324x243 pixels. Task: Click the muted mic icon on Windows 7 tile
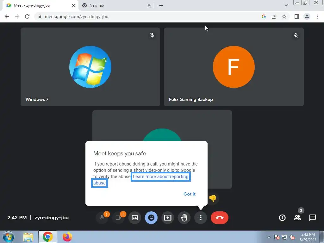coord(152,35)
